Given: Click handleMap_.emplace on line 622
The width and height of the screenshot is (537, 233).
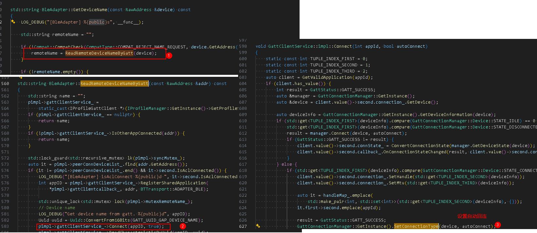Looking at the screenshot, I should [347, 195].
